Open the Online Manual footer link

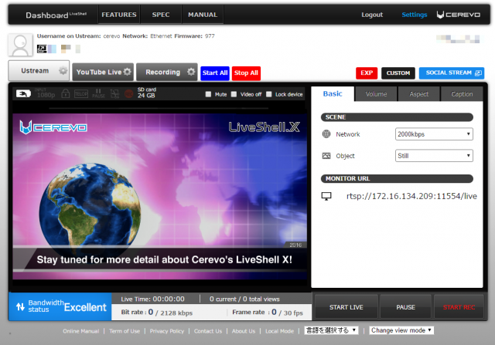click(x=80, y=331)
